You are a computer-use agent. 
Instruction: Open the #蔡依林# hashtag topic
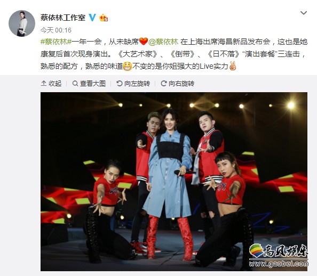(56, 42)
